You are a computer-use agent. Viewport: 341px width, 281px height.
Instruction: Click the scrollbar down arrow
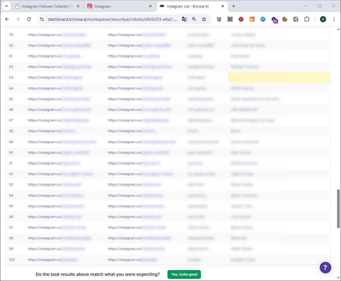click(338, 278)
